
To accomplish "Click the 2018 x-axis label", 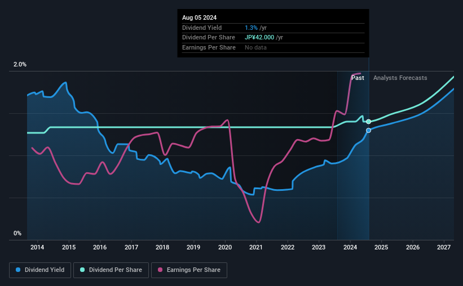I will click(162, 247).
